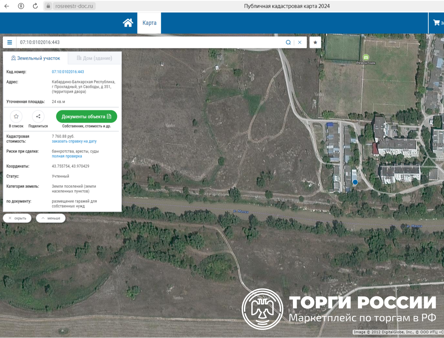This screenshot has height=338, width=444.
Task: Open cadastral number 07:10:0102016:443 link
Action: pyautogui.click(x=68, y=72)
